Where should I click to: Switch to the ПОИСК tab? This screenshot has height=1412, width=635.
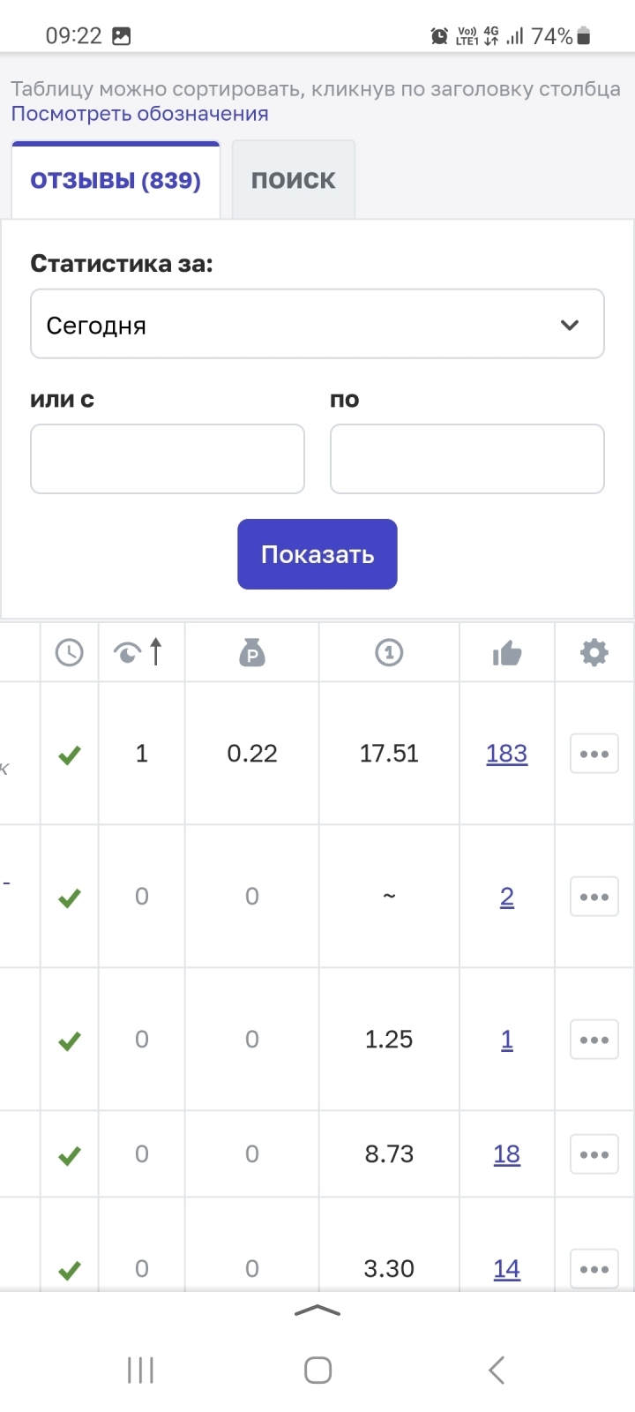click(x=294, y=180)
